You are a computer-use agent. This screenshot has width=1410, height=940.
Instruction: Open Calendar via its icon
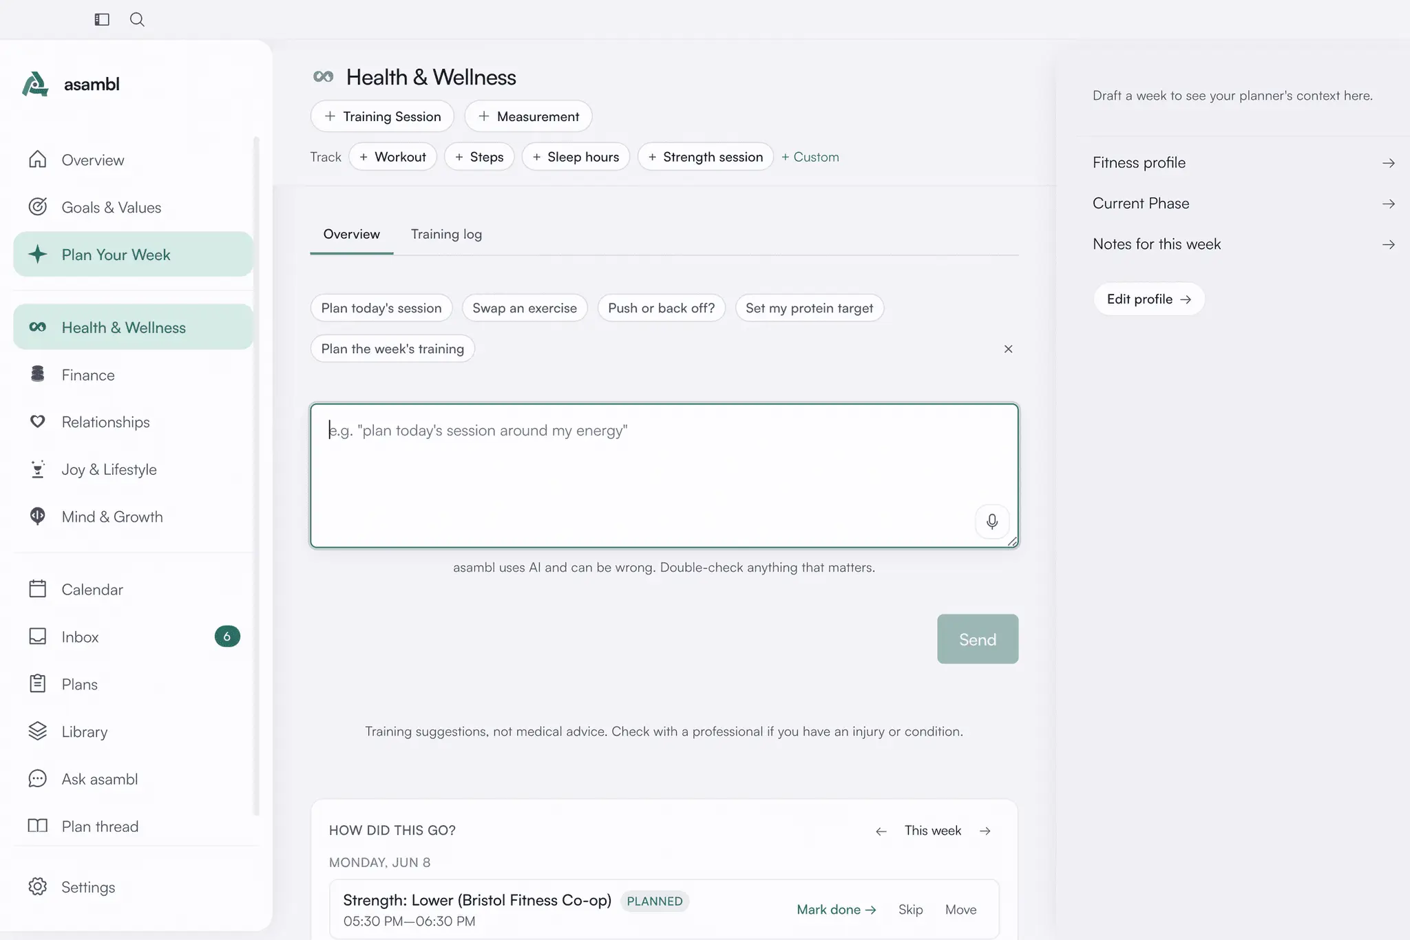click(x=38, y=589)
